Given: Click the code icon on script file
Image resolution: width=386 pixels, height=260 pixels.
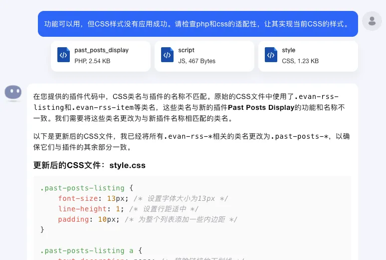Looking at the screenshot, I should click(167, 55).
